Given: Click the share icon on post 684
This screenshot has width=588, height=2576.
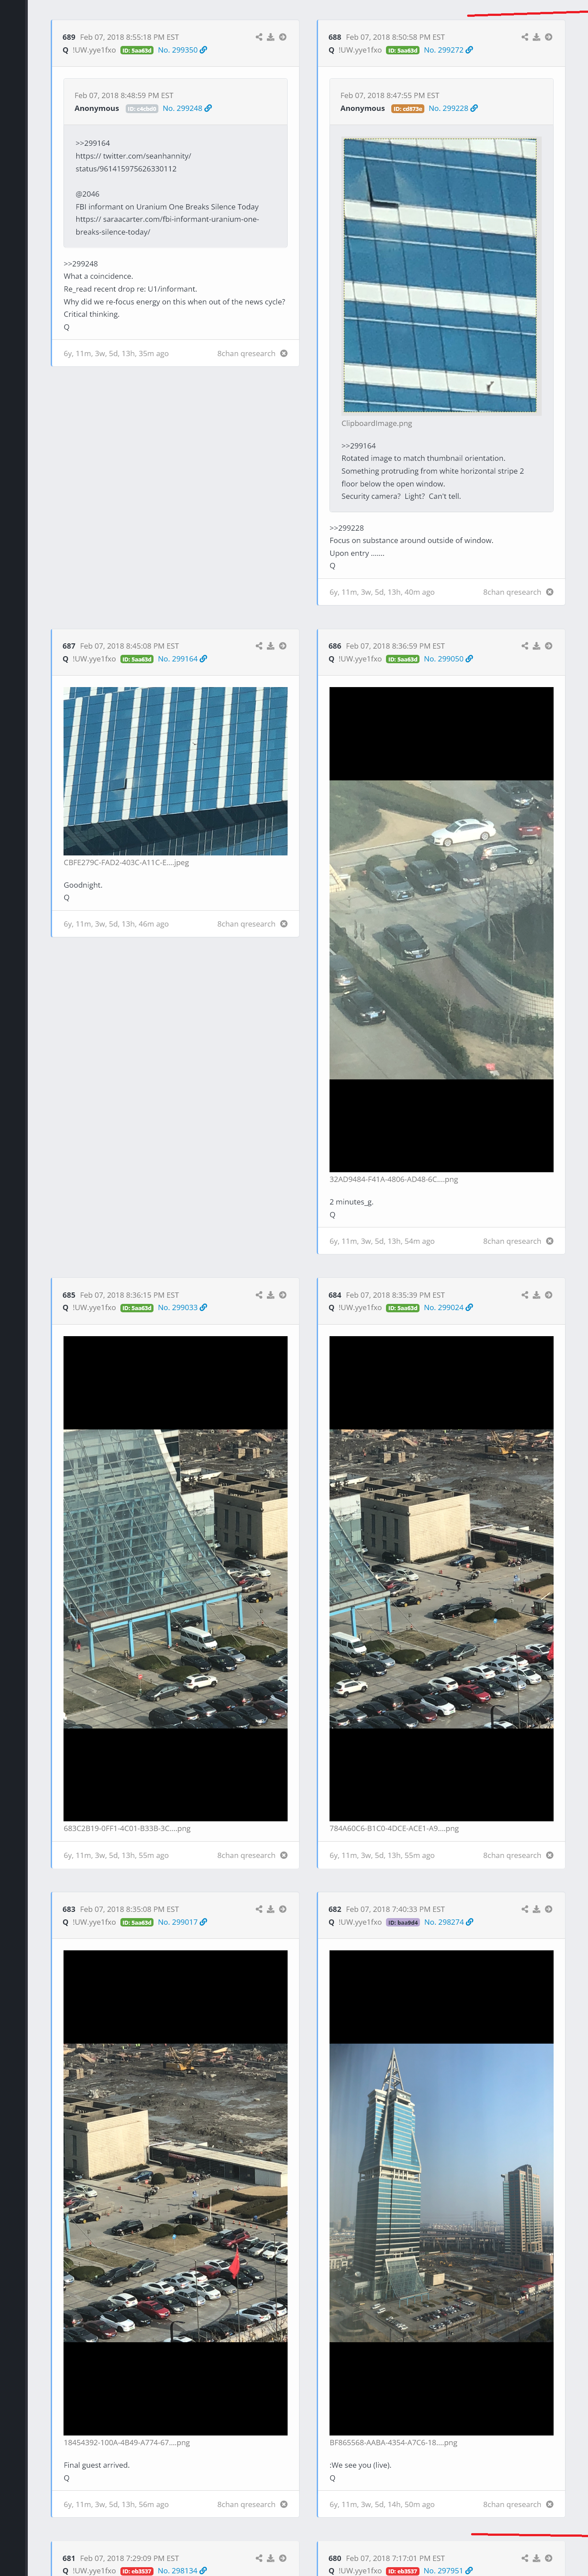Looking at the screenshot, I should pyautogui.click(x=524, y=1295).
